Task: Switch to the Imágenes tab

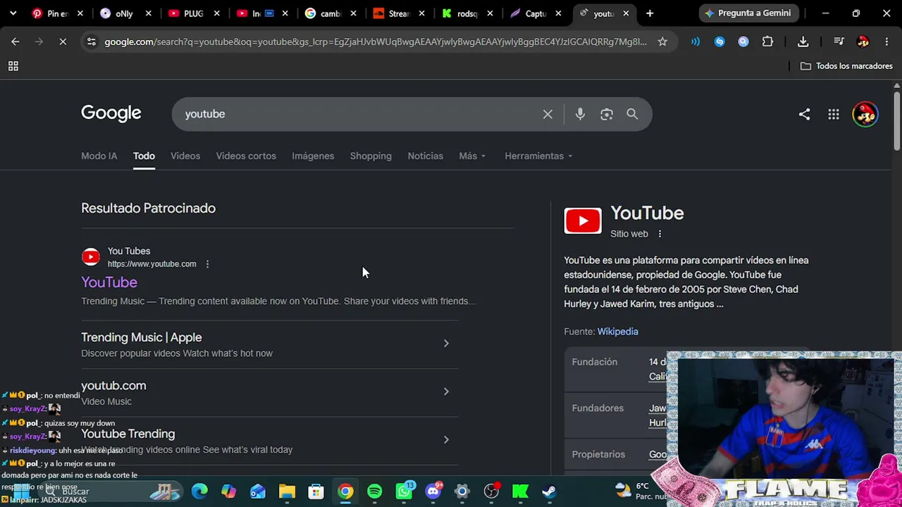Action: (x=313, y=156)
